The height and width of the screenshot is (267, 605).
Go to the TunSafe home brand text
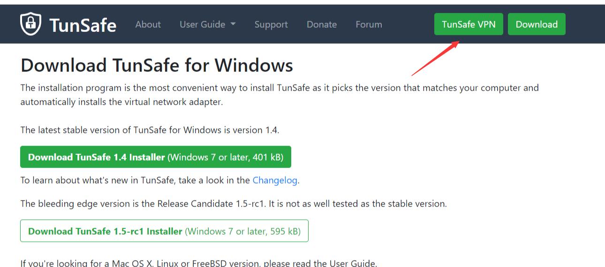(x=83, y=25)
